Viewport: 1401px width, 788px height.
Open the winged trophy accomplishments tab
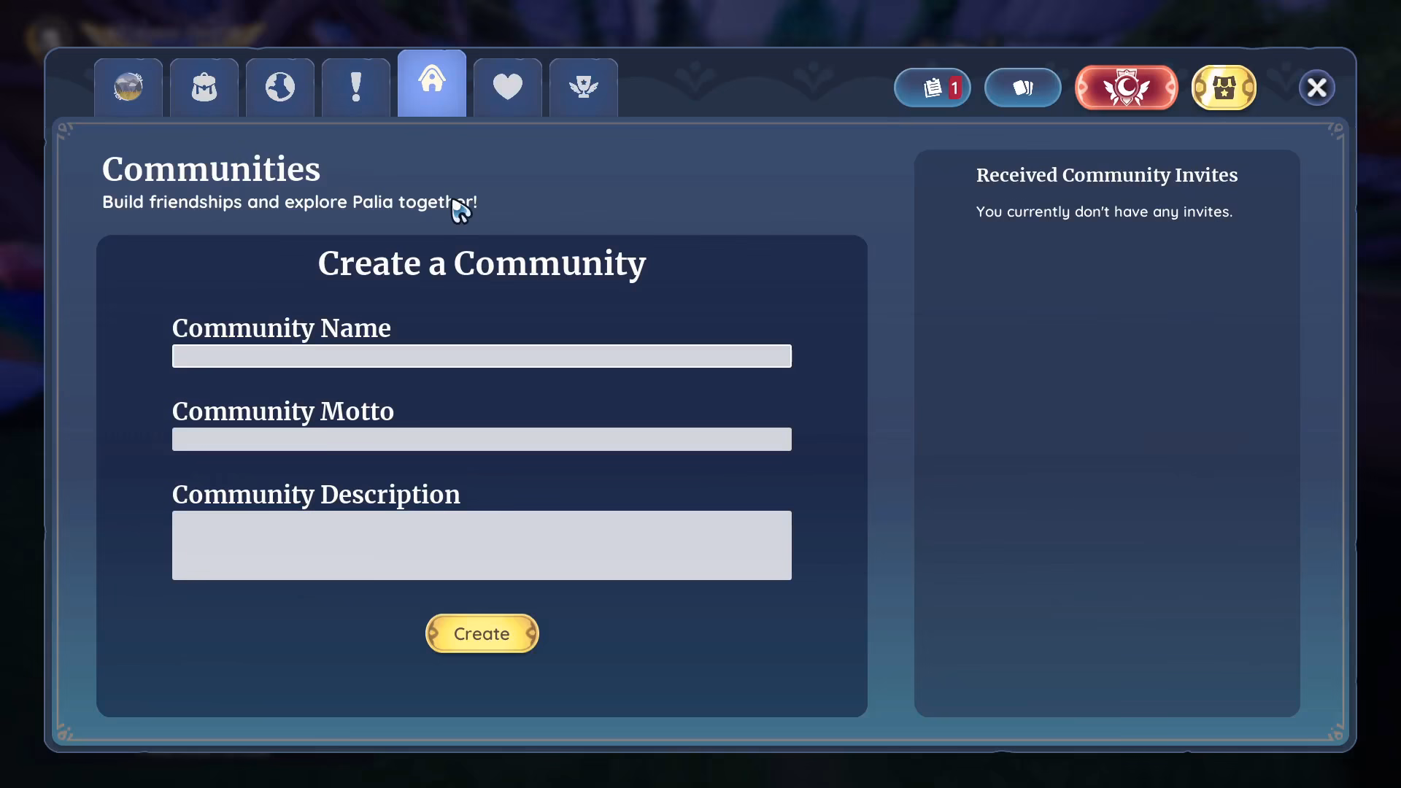pyautogui.click(x=584, y=88)
